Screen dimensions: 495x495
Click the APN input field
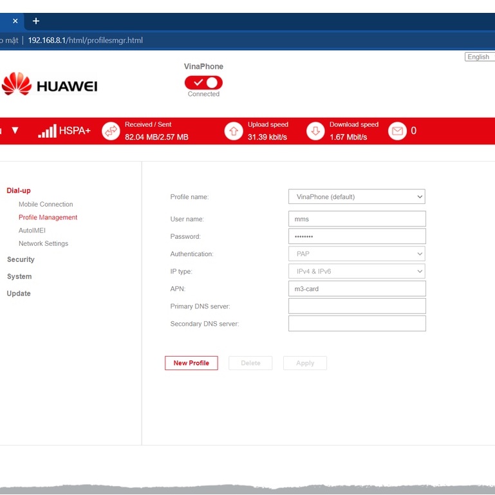(x=357, y=289)
